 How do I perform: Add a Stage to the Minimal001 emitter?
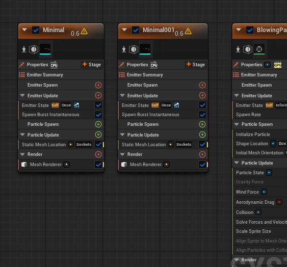click(196, 65)
